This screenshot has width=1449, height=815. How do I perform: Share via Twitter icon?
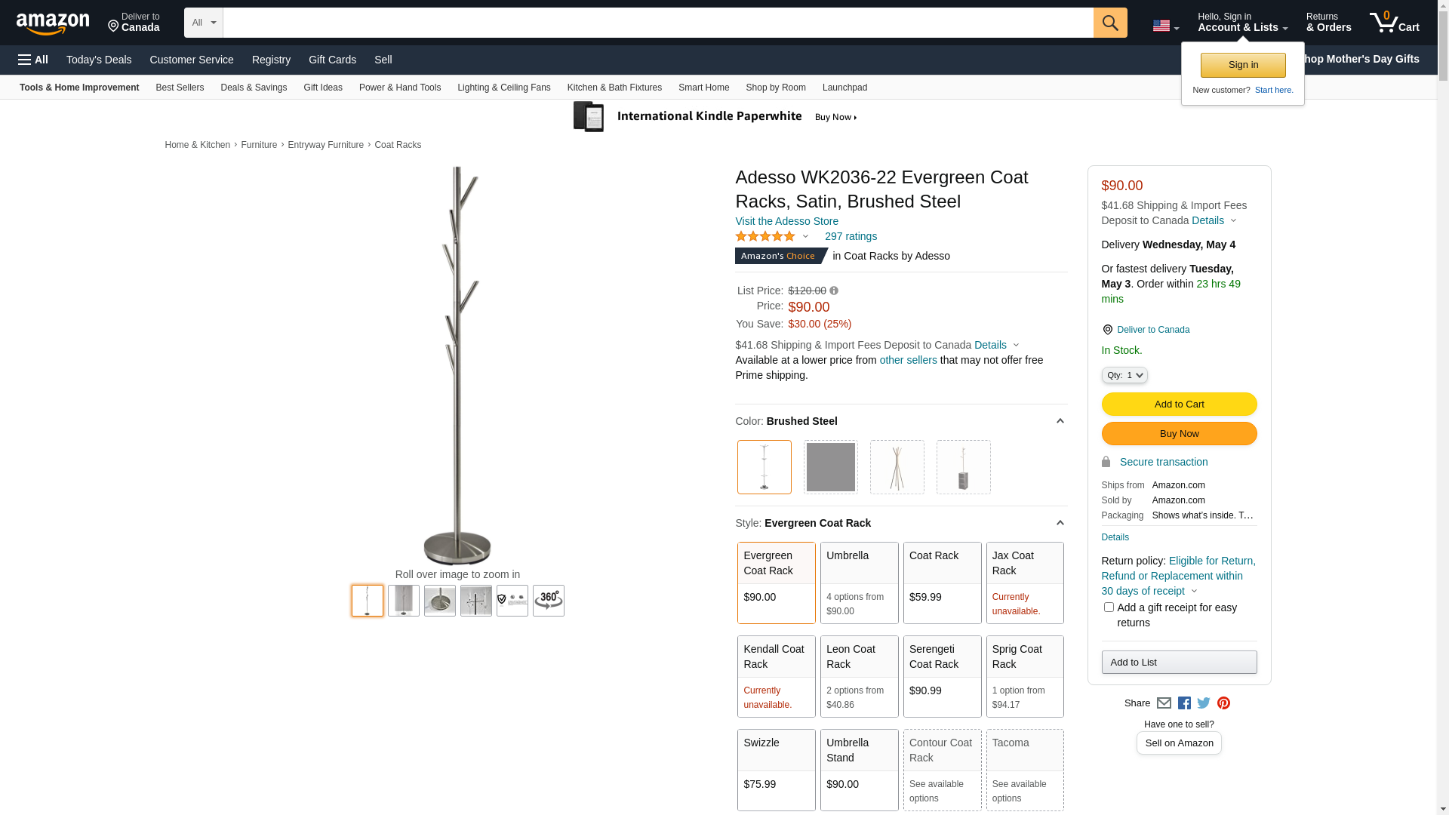click(1204, 703)
